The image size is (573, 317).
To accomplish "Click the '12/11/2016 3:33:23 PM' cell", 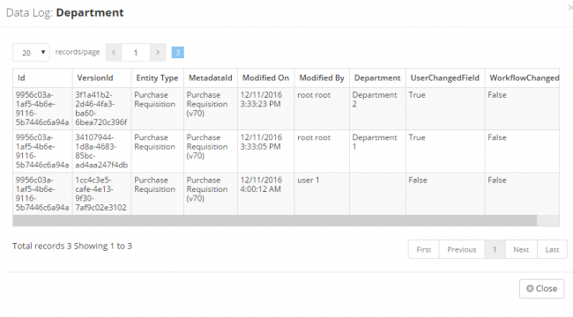I will point(265,108).
